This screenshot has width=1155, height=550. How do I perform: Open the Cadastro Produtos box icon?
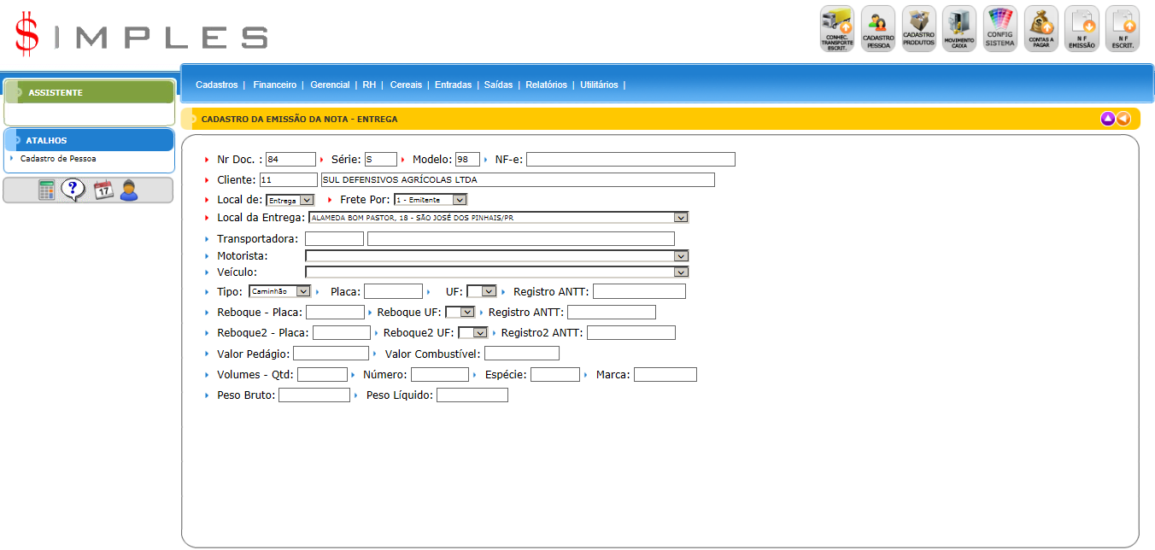918,28
